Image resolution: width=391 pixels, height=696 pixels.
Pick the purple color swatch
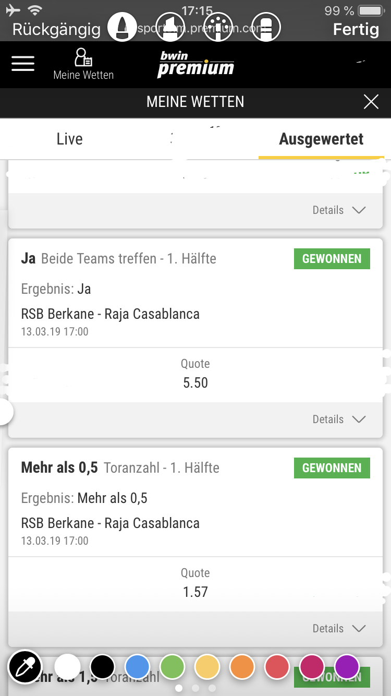pos(347,667)
